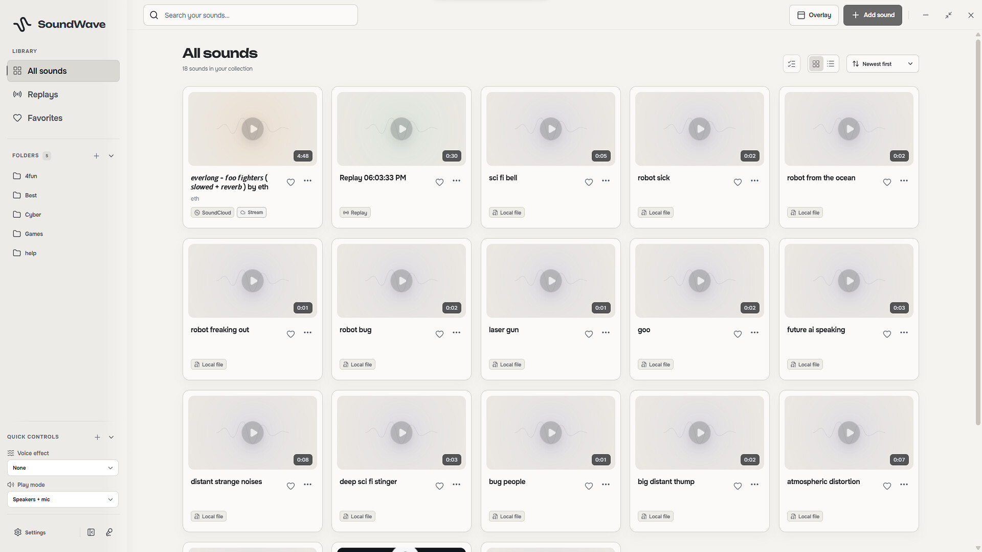Favorite the bug people sound
This screenshot has height=552, width=982.
[x=589, y=486]
